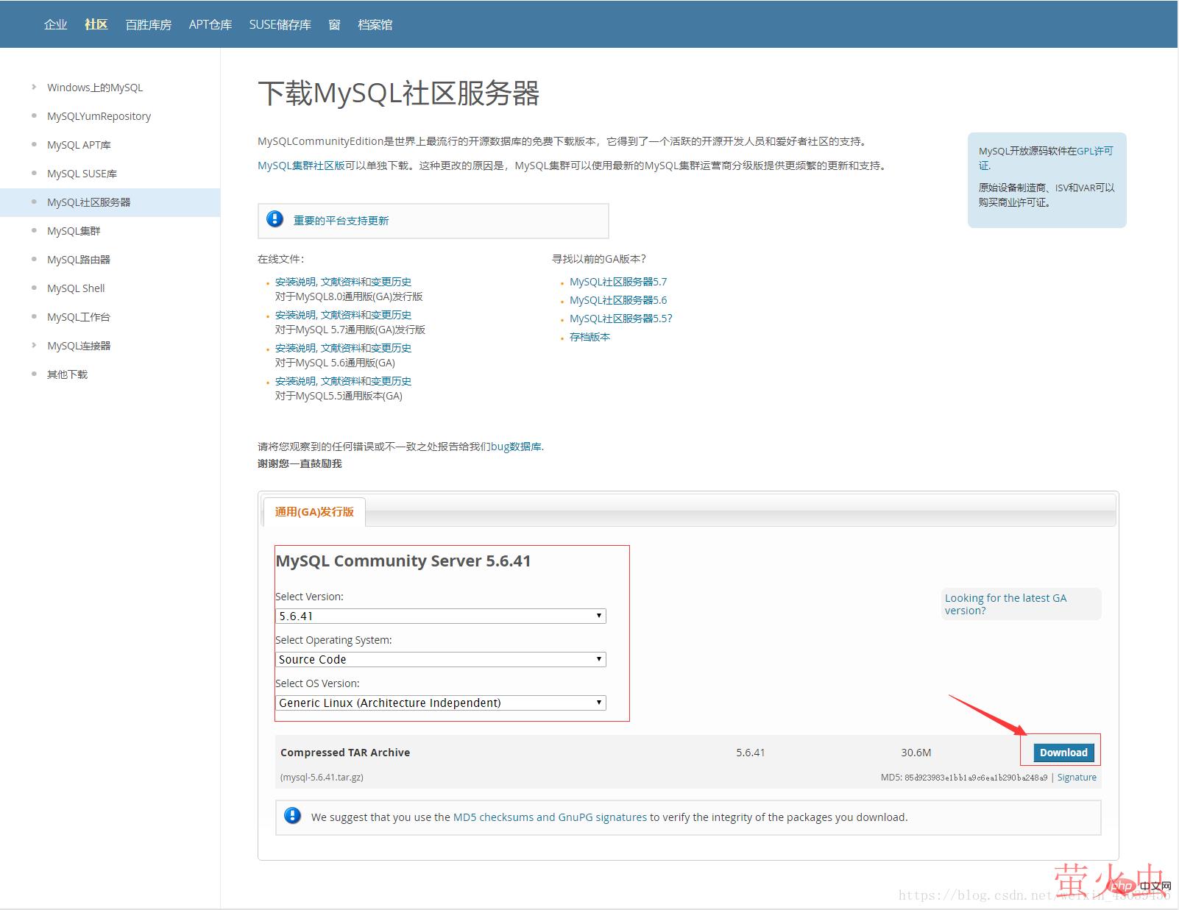This screenshot has width=1179, height=910.
Task: Select MySQL工作台 in the left sidebar
Action: [x=79, y=317]
